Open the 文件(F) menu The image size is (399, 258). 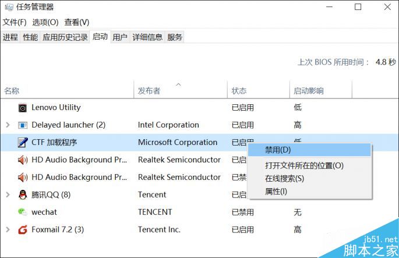click(x=15, y=22)
